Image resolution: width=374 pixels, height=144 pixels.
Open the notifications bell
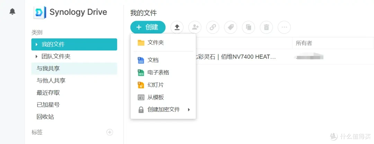click(x=12, y=11)
